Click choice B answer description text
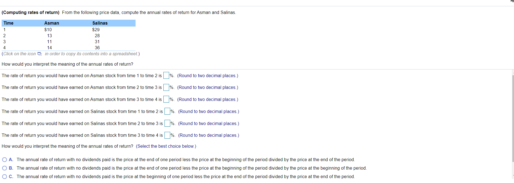The width and height of the screenshot is (514, 183). [191, 168]
